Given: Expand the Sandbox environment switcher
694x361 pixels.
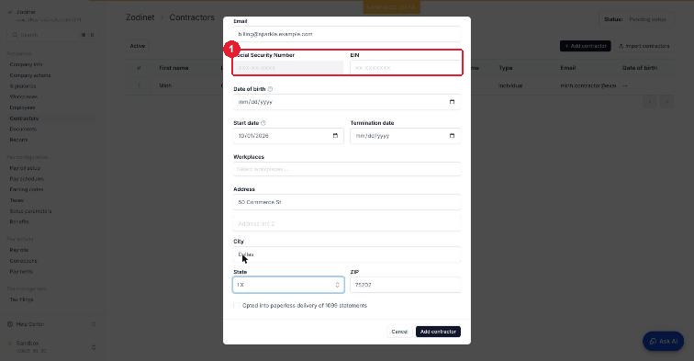Looking at the screenshot, I should pyautogui.click(x=94, y=347).
